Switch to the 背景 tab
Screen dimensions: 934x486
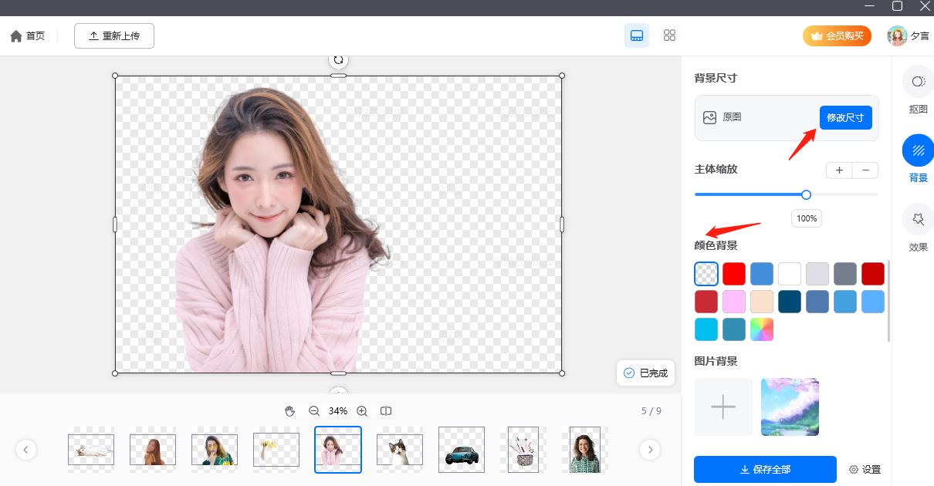click(x=918, y=160)
